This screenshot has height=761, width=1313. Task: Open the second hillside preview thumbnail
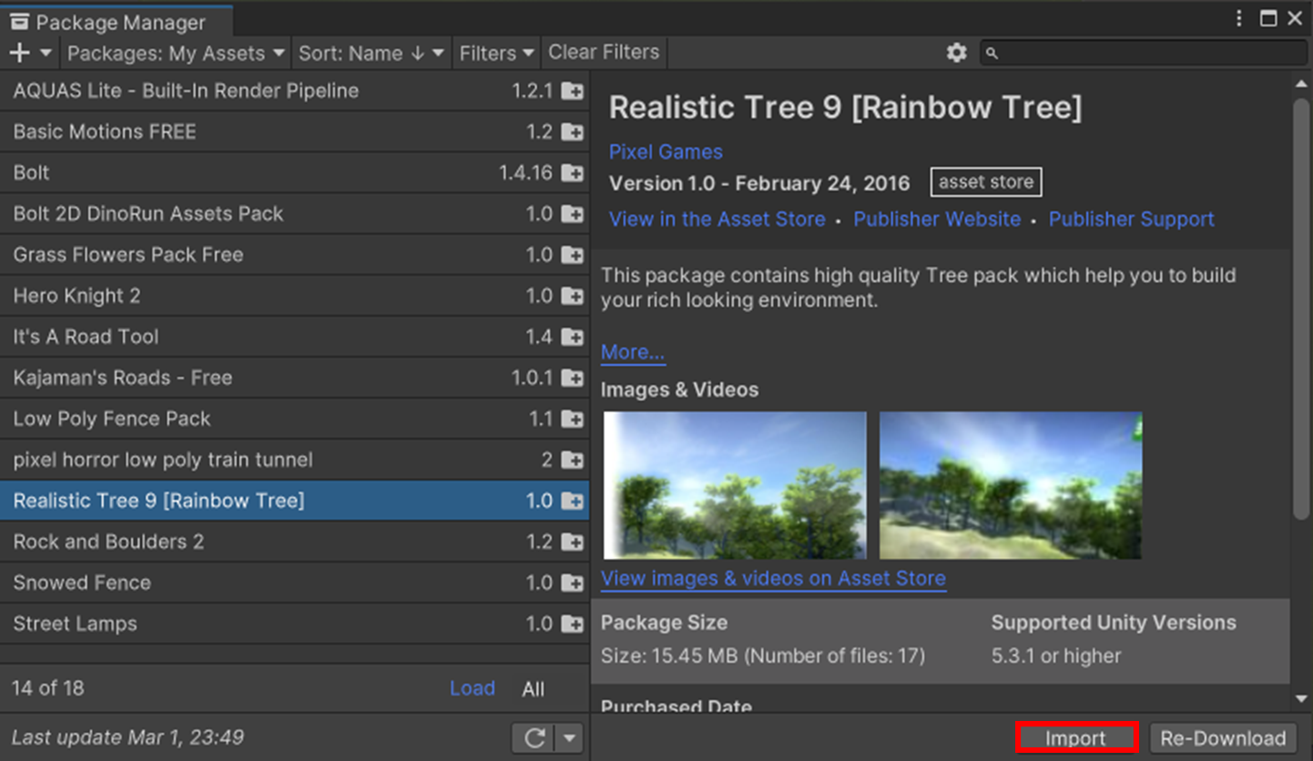[x=1011, y=485]
